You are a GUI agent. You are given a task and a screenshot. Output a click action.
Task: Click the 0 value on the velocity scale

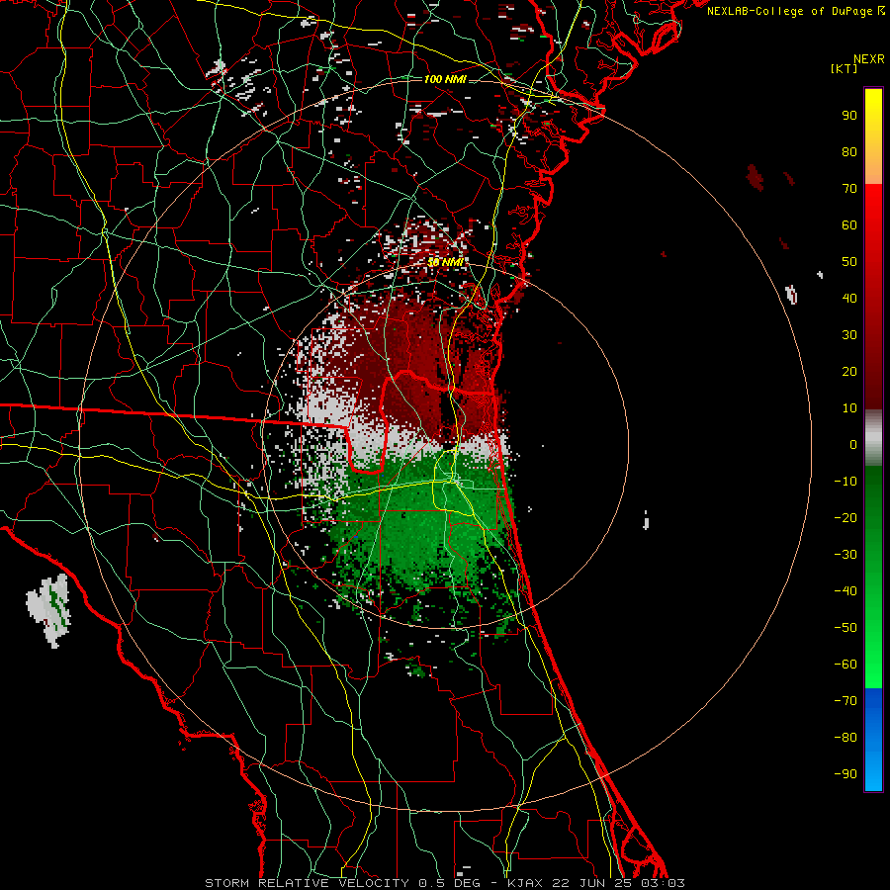853,445
